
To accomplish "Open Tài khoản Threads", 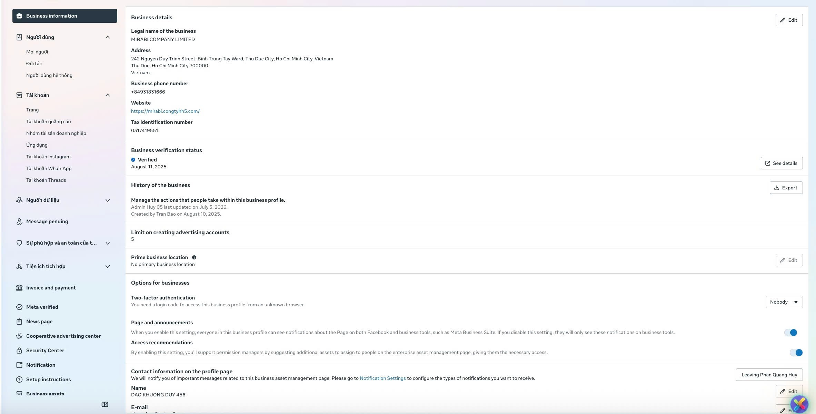I will (46, 180).
